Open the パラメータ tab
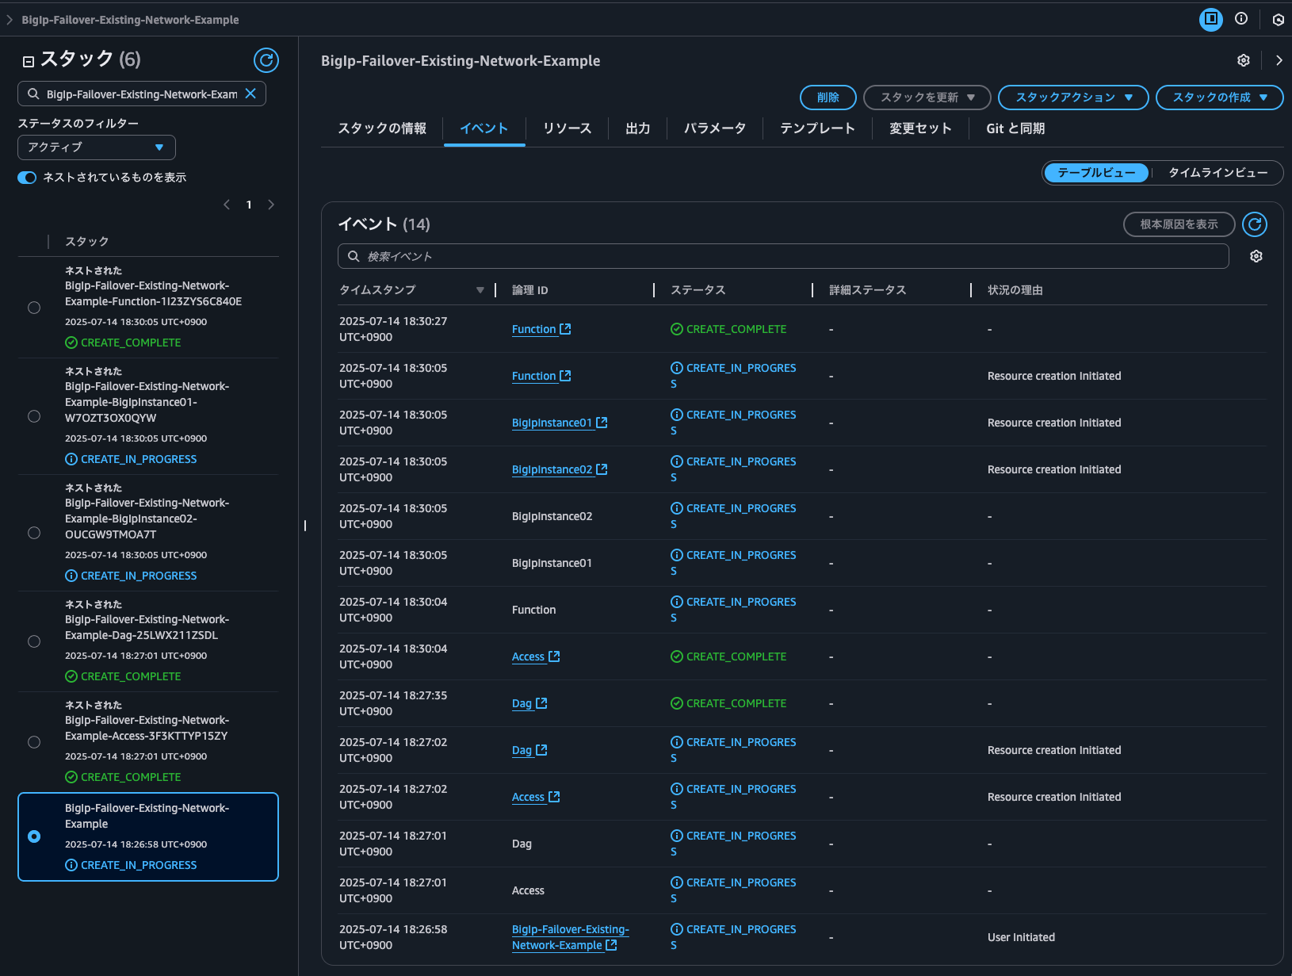The image size is (1292, 976). pos(715,128)
